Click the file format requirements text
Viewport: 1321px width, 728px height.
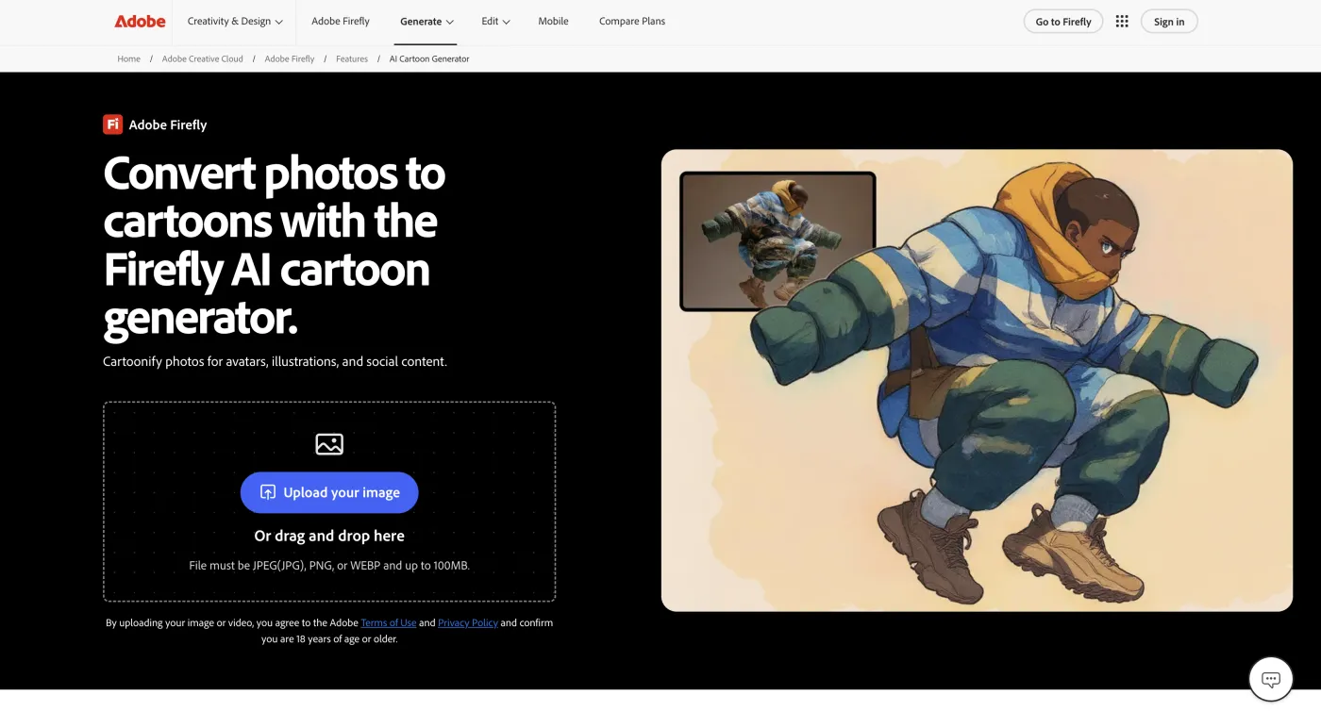click(329, 566)
